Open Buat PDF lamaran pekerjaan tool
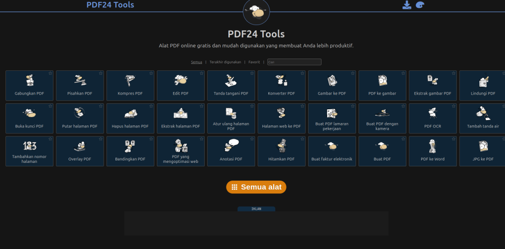 tap(332, 118)
